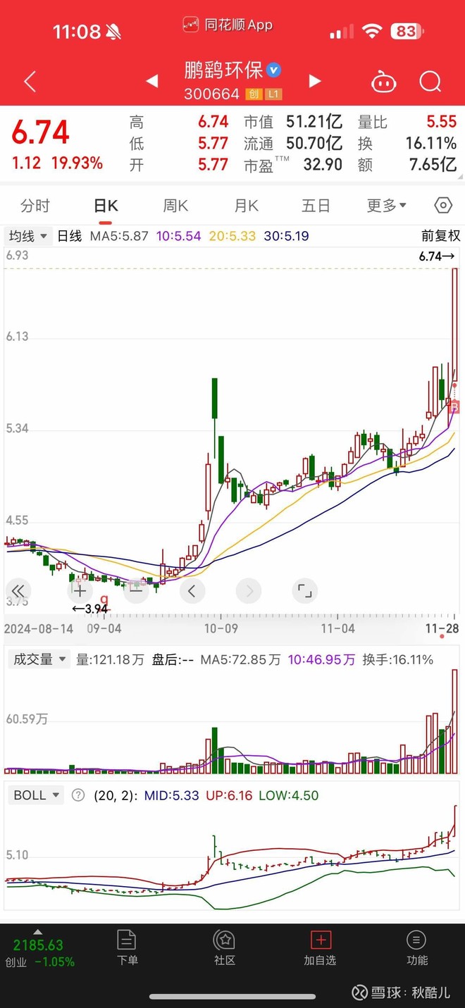This screenshot has width=465, height=1008.
Task: Tap the 流通 50.70亿 value
Action: point(314,144)
